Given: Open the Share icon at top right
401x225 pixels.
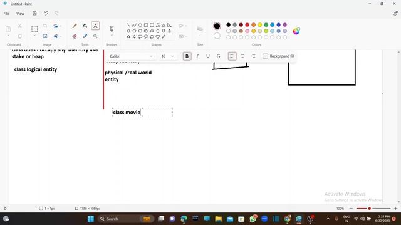Looking at the screenshot, I should click(x=395, y=14).
